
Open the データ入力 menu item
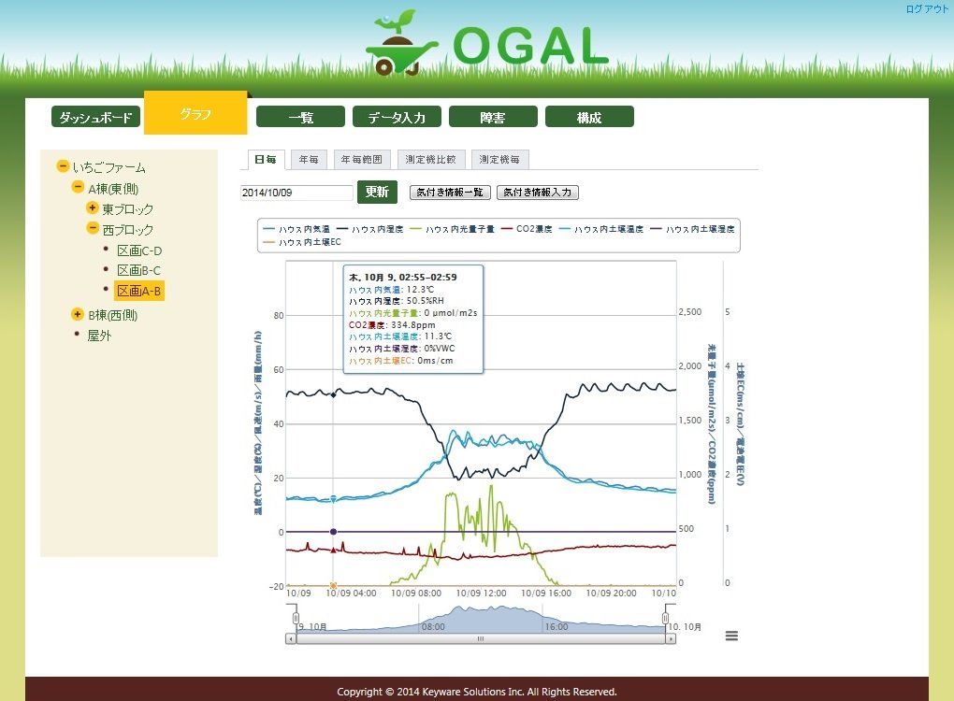point(397,117)
